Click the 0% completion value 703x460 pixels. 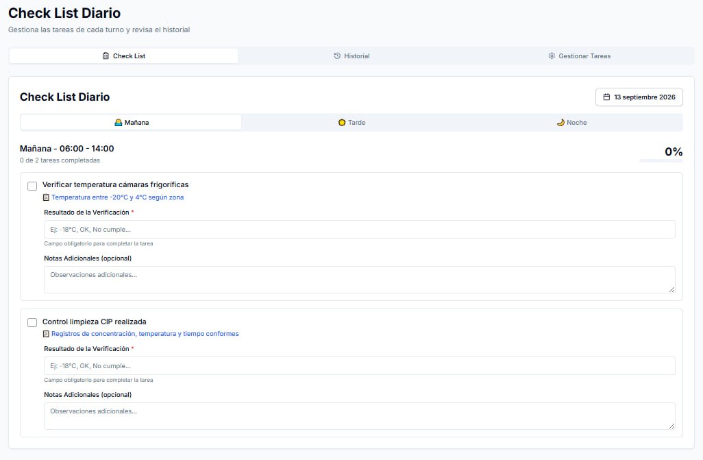[x=674, y=152]
